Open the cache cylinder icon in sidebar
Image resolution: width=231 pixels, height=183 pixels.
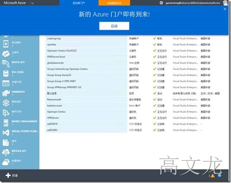click(x=6, y=142)
